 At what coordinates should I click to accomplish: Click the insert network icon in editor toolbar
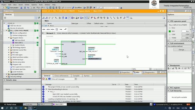(x=43, y=18)
